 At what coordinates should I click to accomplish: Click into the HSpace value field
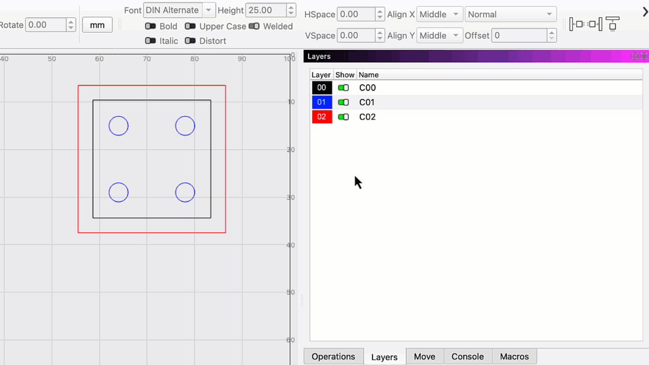(356, 14)
